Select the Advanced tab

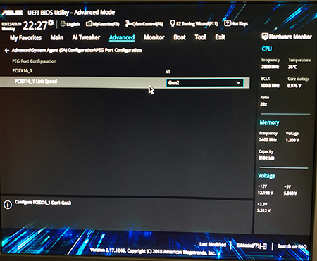(x=122, y=37)
